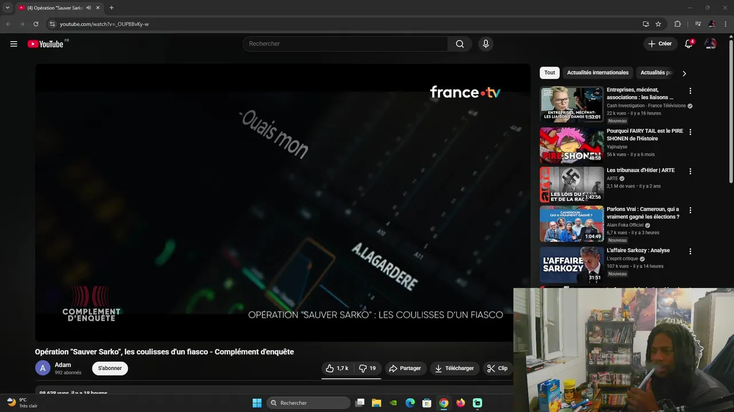Viewport: 734px width, 412px height.
Task: Open the YouTube notifications bell
Action: 689,44
